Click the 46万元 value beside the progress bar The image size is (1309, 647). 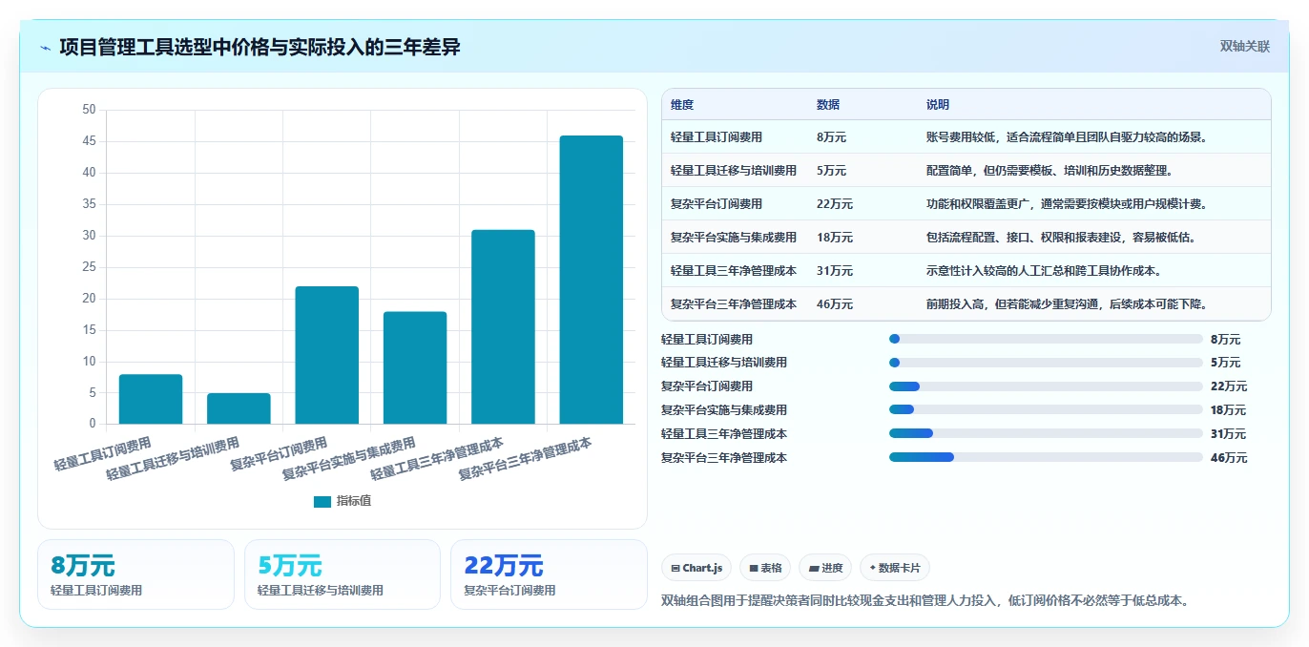(x=1229, y=458)
